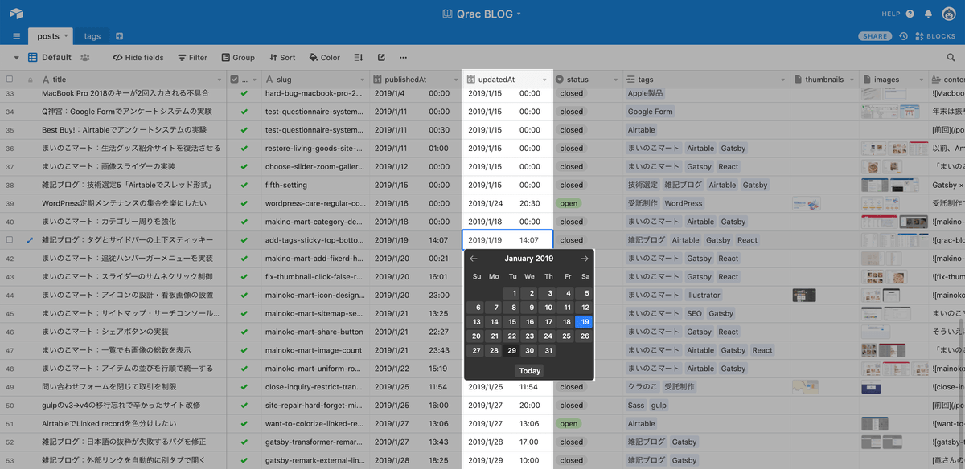Click the Today button in the date picker
Screen dimensions: 965x469
tap(529, 370)
